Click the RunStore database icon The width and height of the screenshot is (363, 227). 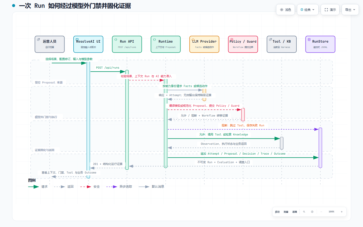[309, 40]
